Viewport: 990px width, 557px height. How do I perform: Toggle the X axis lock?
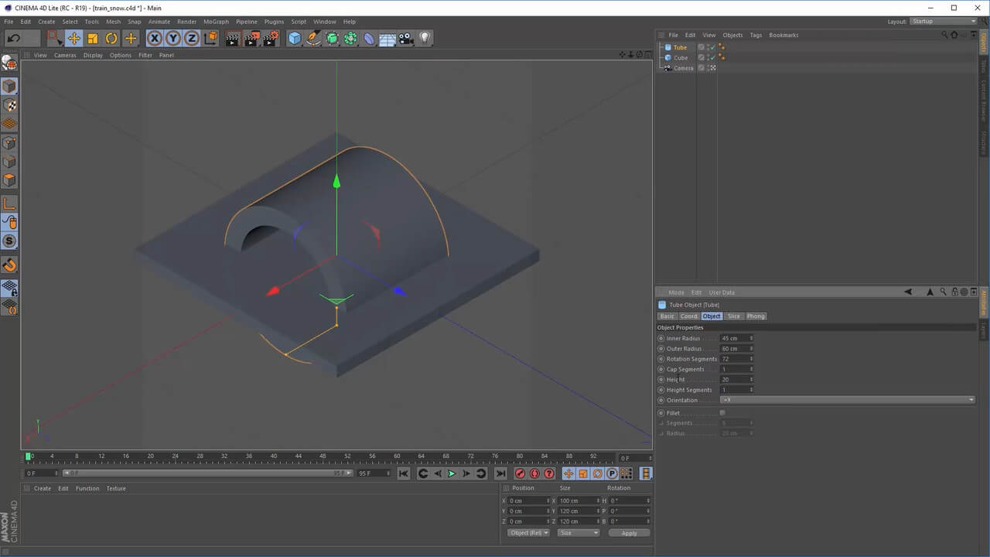(x=155, y=39)
